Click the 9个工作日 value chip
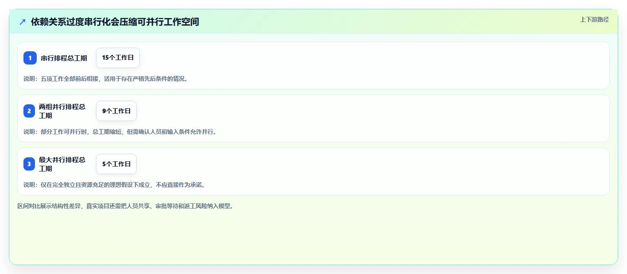This screenshot has width=627, height=274. [116, 111]
